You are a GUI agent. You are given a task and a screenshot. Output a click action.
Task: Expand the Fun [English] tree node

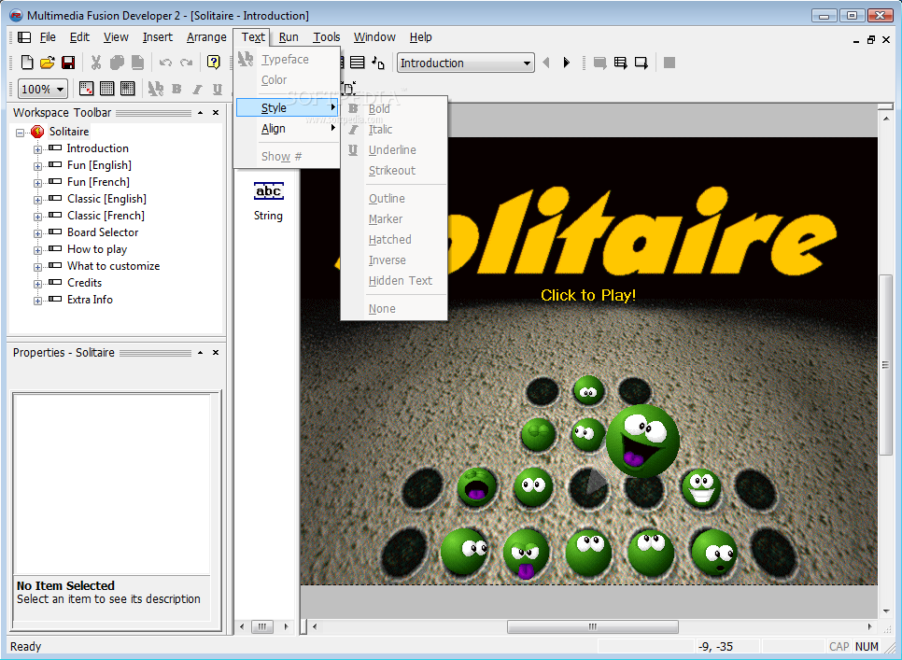(37, 166)
